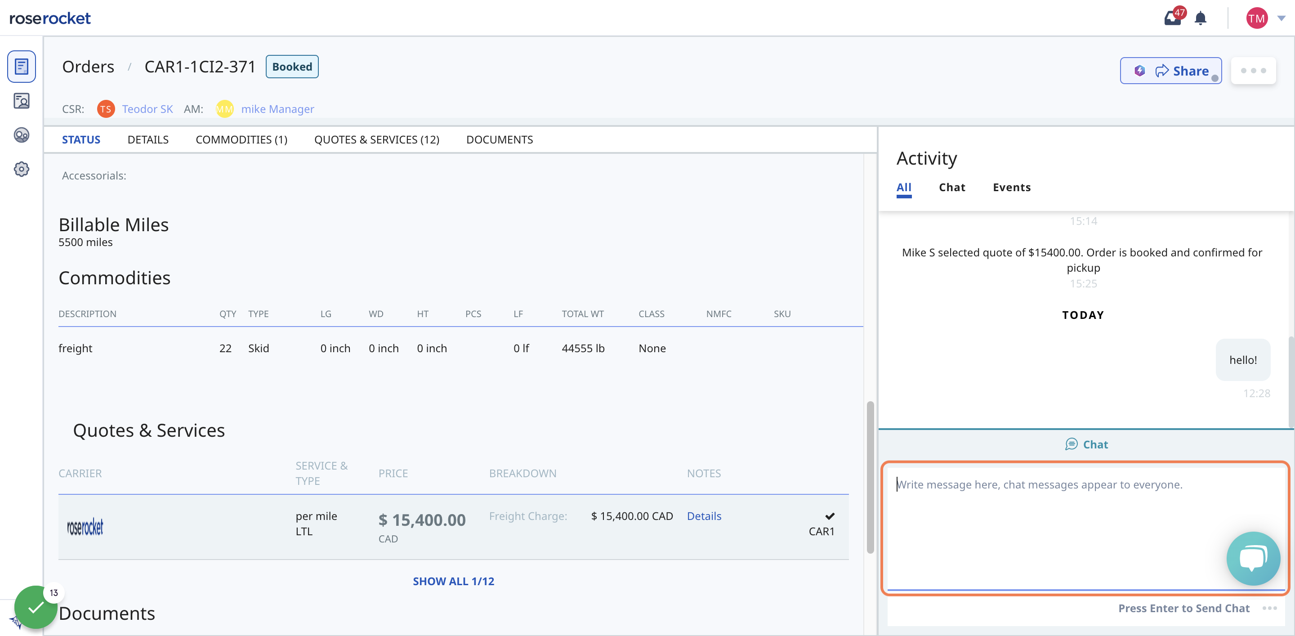Select the STATUS tab
Viewport: 1295px width, 636px height.
point(81,140)
